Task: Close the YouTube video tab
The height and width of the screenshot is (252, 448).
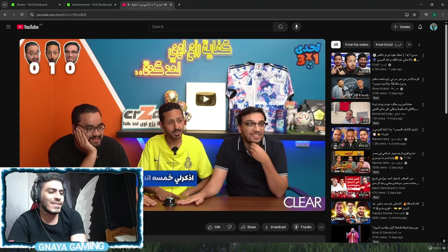Action: (171, 5)
